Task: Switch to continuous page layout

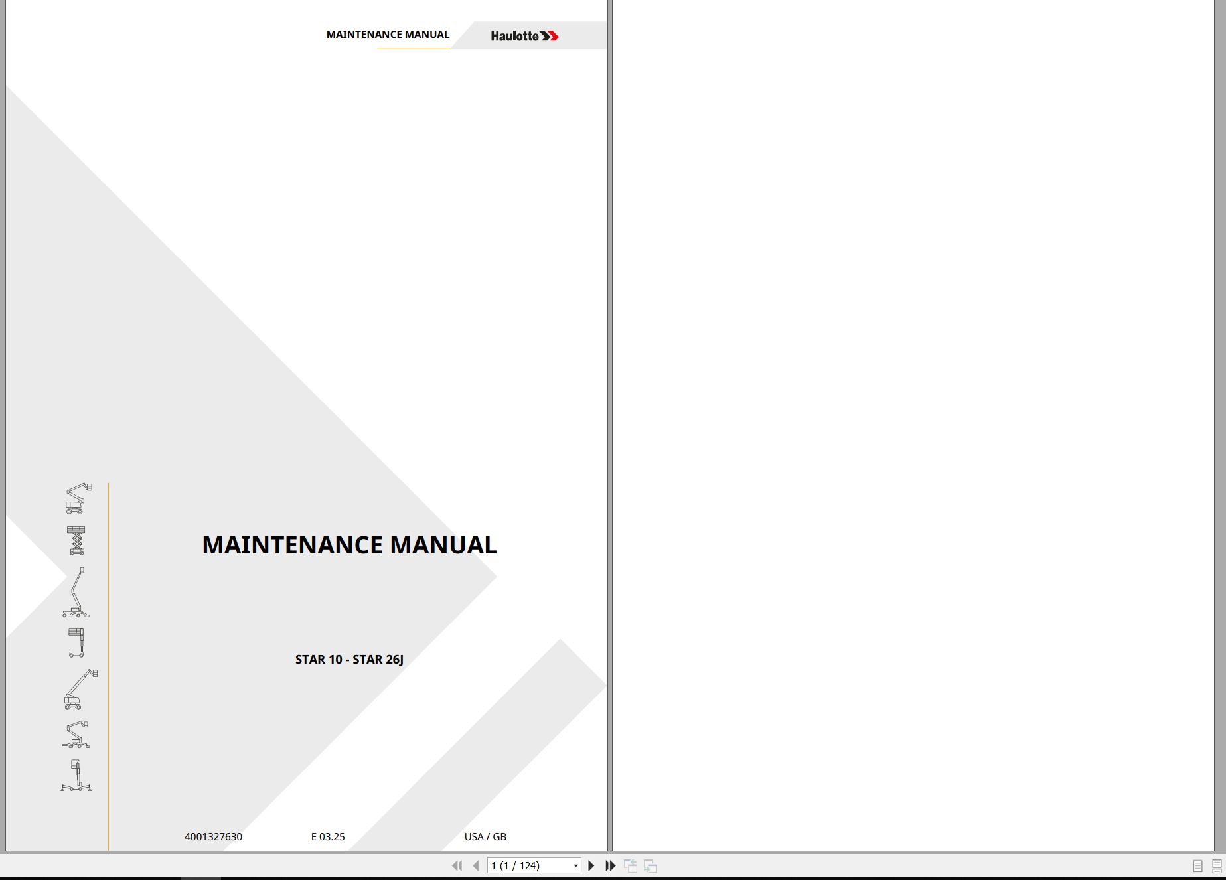Action: (x=1217, y=866)
